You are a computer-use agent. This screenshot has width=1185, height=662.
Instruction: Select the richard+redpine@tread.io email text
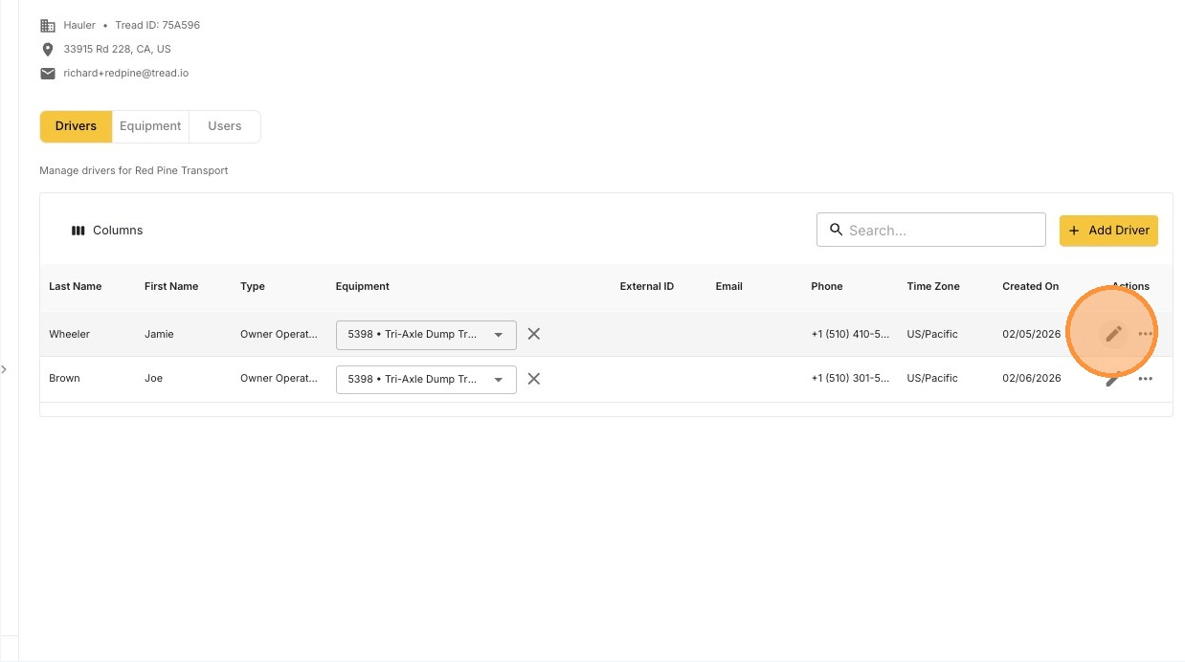pyautogui.click(x=126, y=73)
